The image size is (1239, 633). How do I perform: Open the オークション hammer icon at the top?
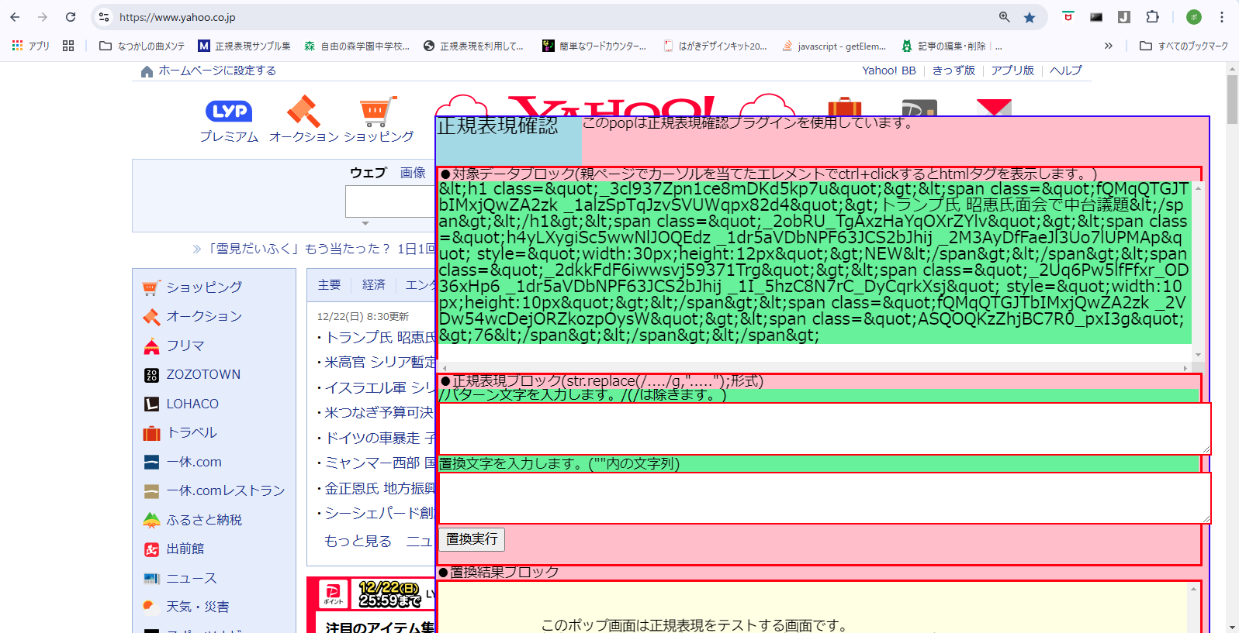[303, 111]
